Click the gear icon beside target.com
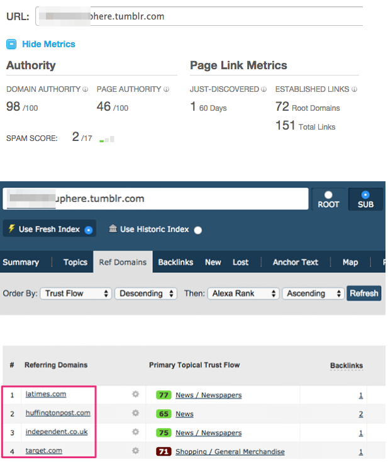Screen dimensions: 388x462 pos(135,451)
